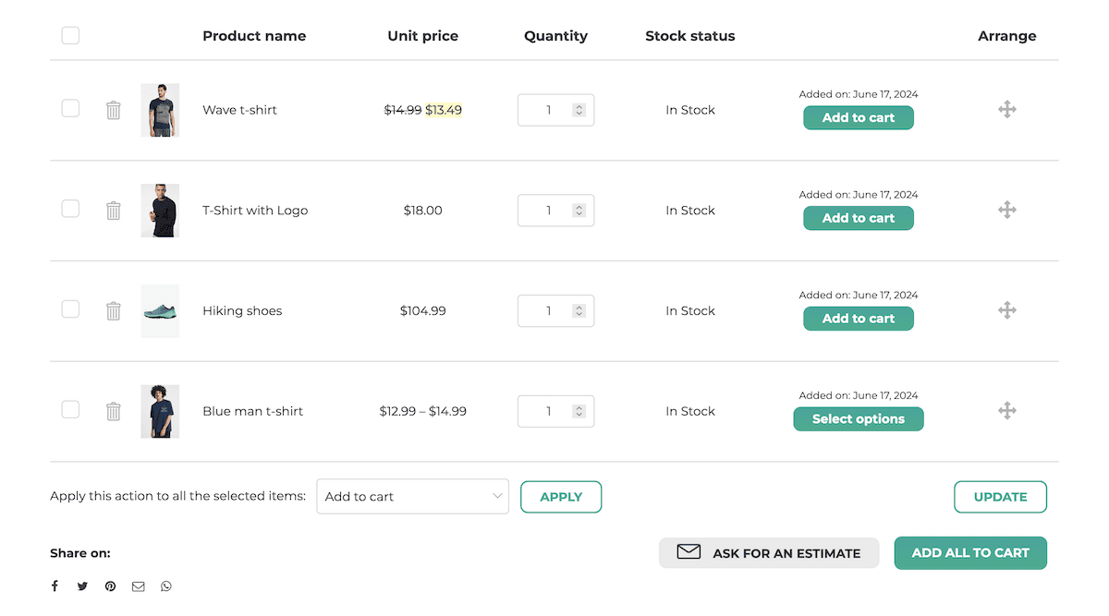
Task: Click the drag-arrange icon for T-Shirt with Logo
Action: pos(1007,211)
